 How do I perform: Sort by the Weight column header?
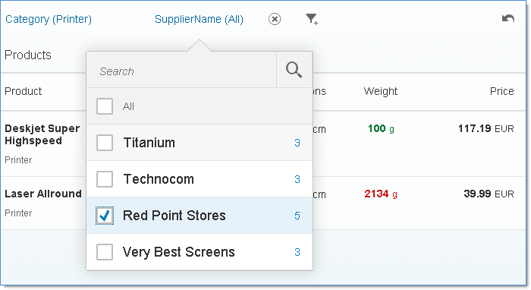381,91
